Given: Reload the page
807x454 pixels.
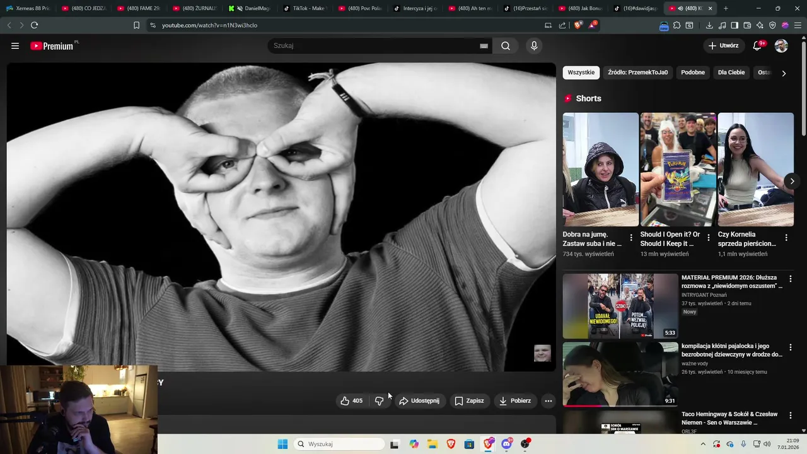Looking at the screenshot, I should pos(34,25).
